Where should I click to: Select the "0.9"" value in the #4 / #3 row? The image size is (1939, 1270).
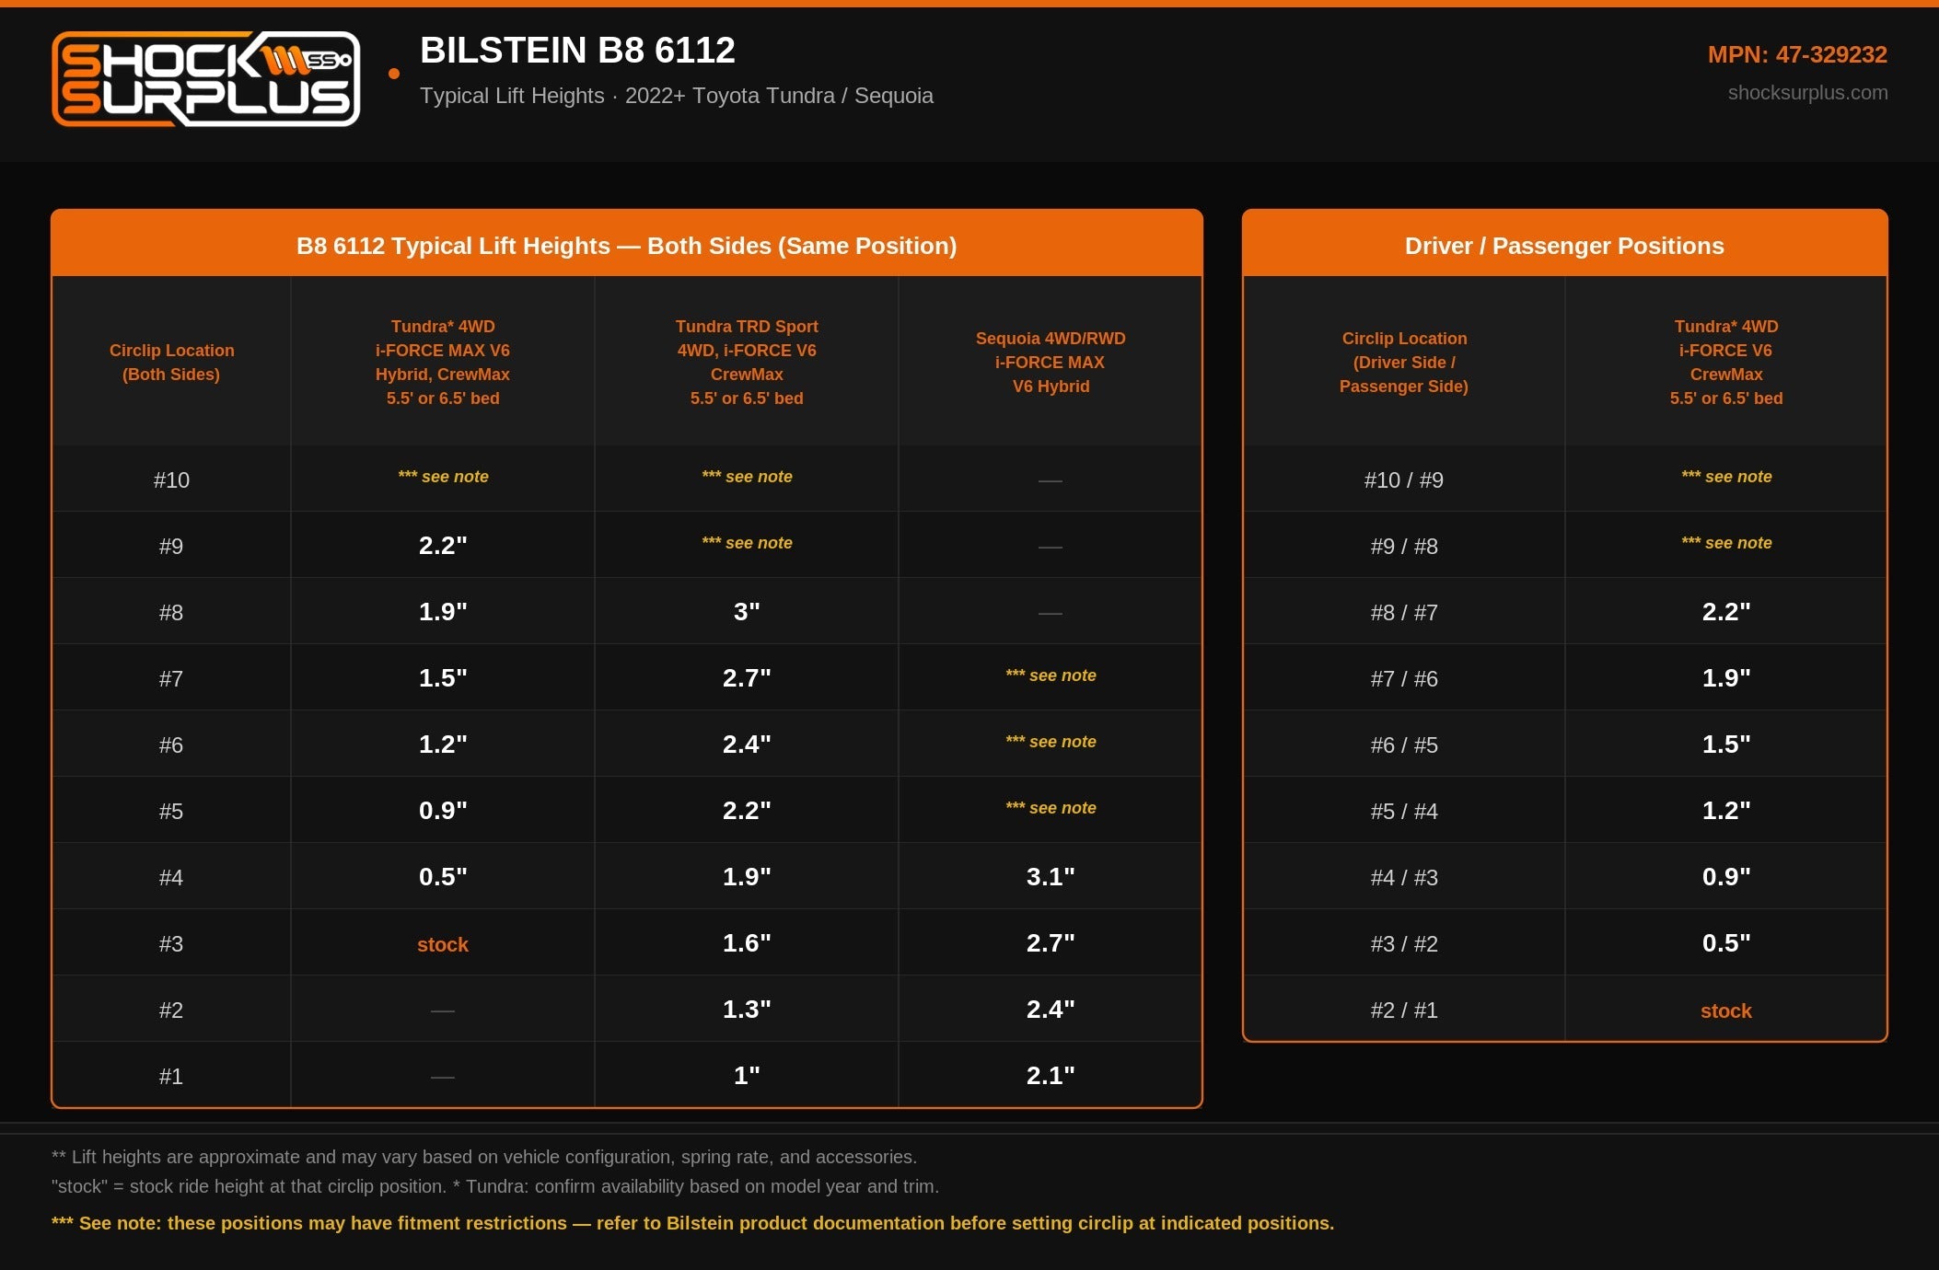tap(1726, 877)
